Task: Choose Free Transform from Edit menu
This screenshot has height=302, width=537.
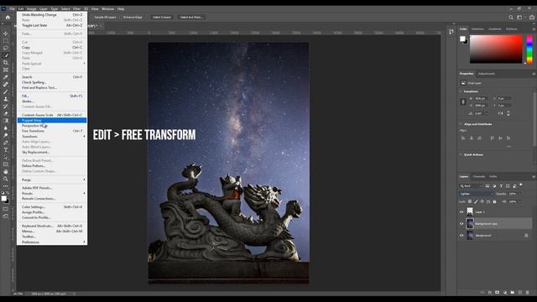Action: [x=52, y=131]
